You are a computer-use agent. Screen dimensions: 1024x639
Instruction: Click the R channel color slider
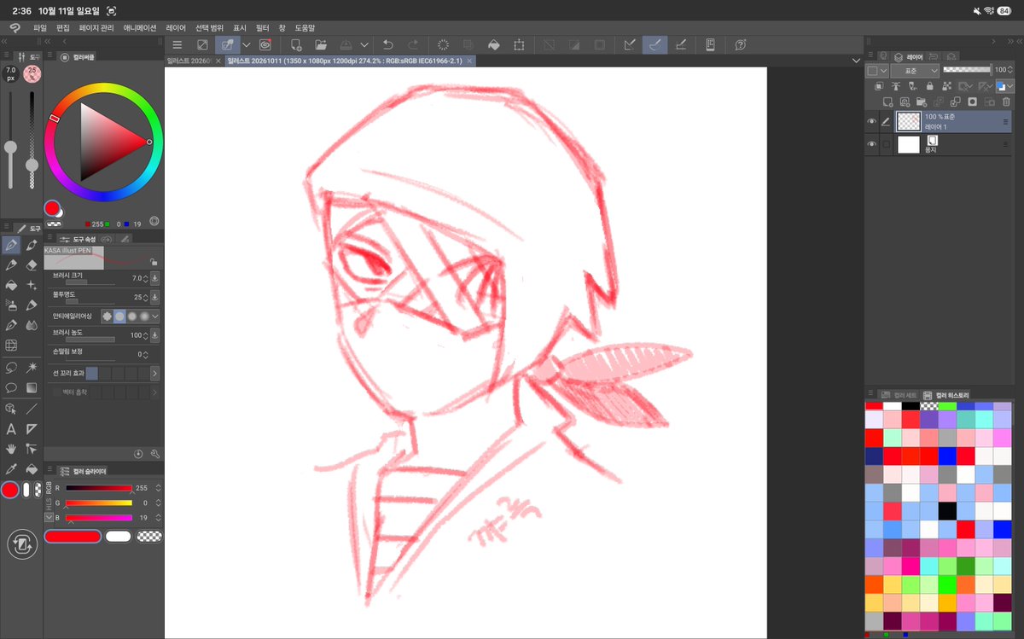coord(99,488)
